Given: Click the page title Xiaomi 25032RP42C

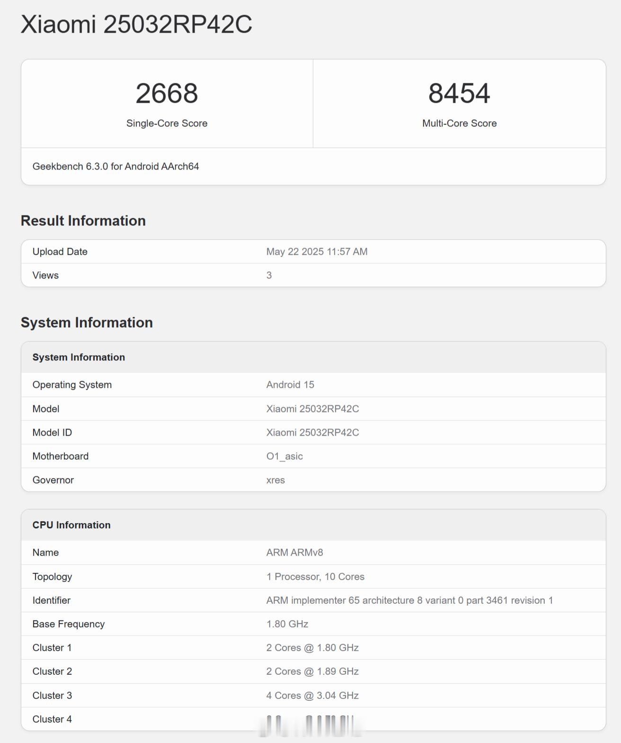Looking at the screenshot, I should point(136,24).
